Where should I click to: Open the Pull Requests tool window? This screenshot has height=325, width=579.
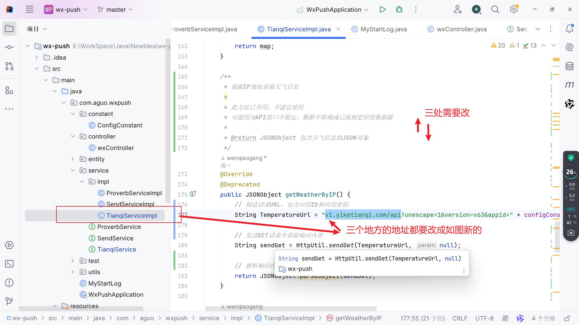point(9,66)
